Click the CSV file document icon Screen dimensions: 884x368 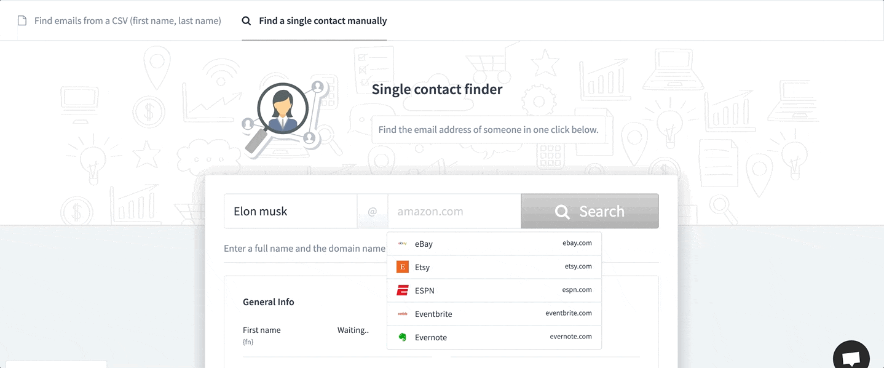point(22,21)
